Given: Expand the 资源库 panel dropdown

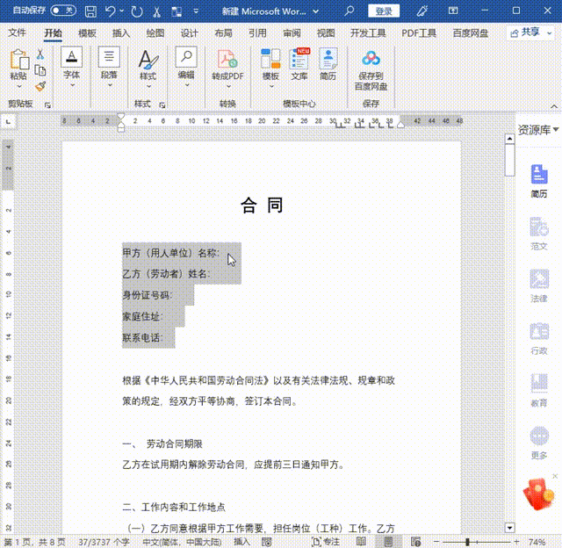Looking at the screenshot, I should pyautogui.click(x=556, y=129).
